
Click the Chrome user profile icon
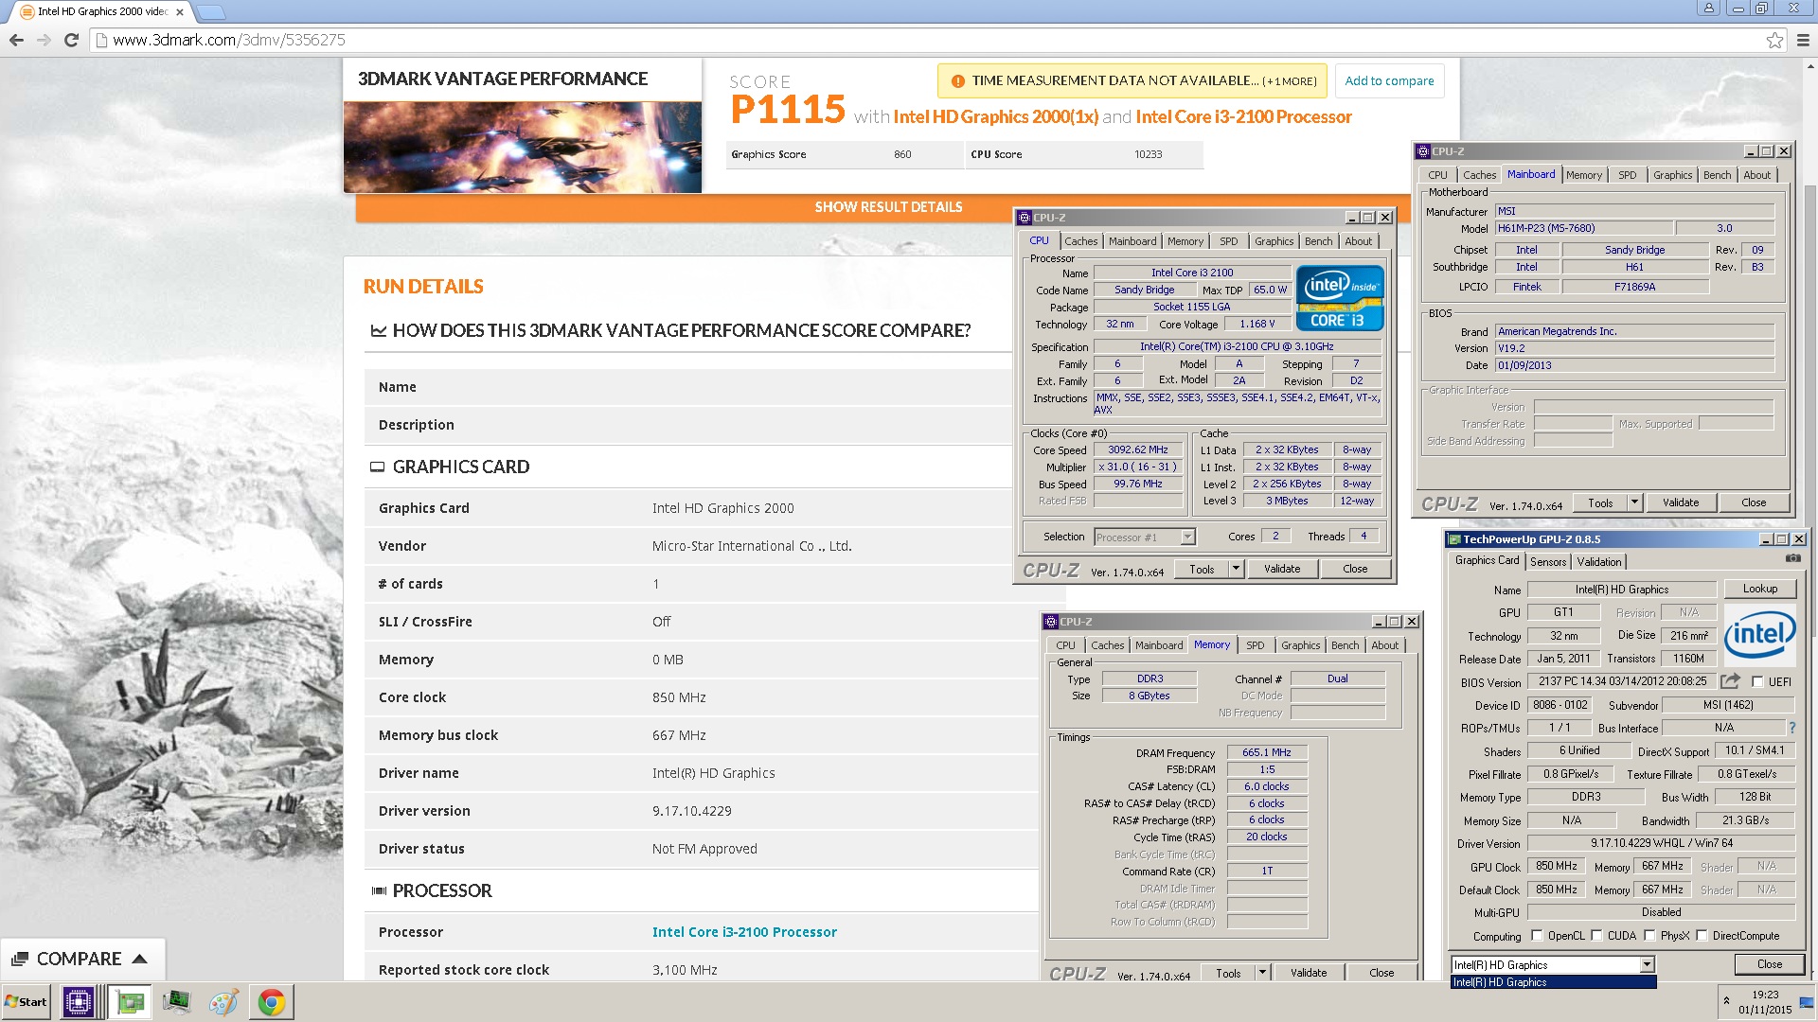click(1709, 8)
